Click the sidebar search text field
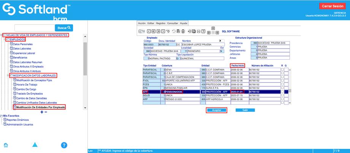The image size is (350, 153). 34,28
